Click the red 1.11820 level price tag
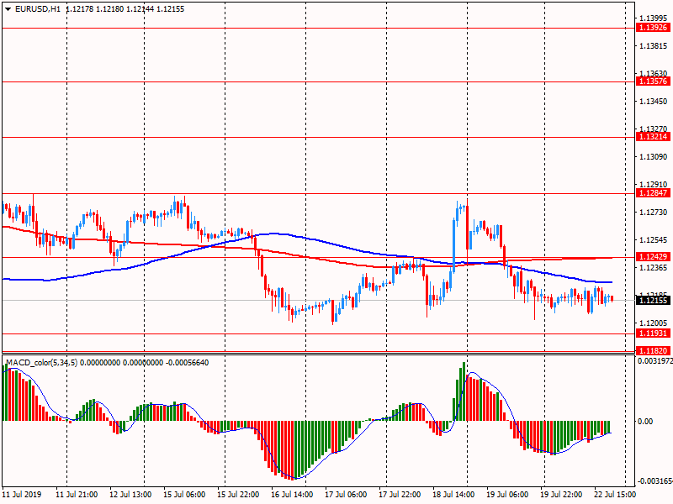 click(653, 350)
